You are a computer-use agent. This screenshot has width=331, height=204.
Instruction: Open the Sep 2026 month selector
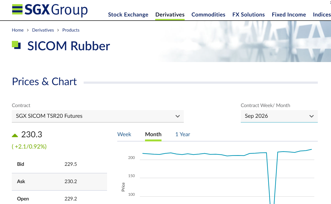(279, 116)
